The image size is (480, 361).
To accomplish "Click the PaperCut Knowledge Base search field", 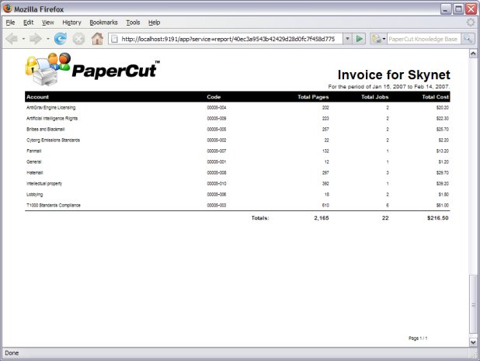I will [x=423, y=39].
